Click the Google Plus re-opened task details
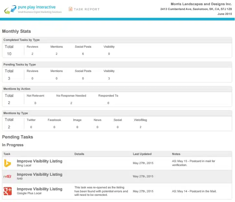The image size is (235, 202). point(101,191)
